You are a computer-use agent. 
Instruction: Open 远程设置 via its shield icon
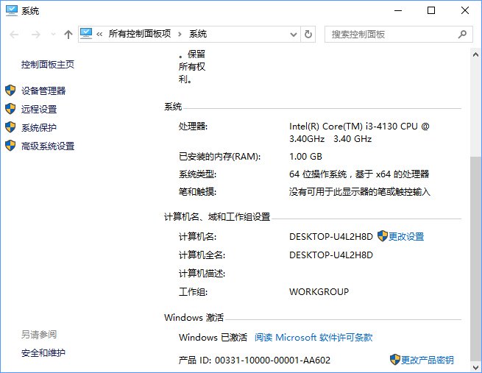click(x=10, y=109)
